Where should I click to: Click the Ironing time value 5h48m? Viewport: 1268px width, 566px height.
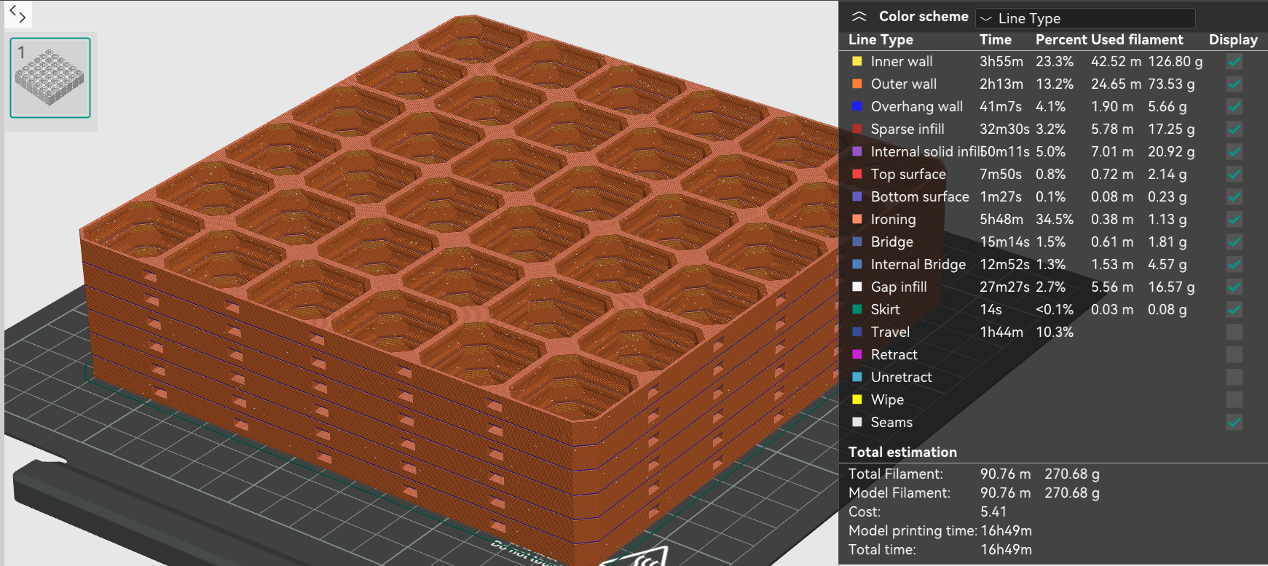tap(1001, 220)
